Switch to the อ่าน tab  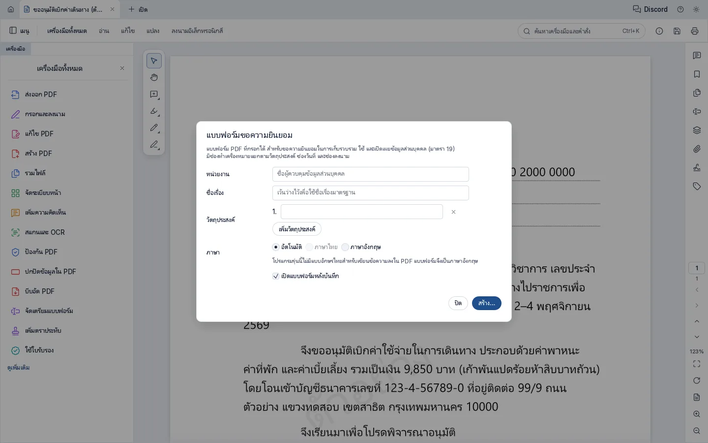tap(104, 31)
